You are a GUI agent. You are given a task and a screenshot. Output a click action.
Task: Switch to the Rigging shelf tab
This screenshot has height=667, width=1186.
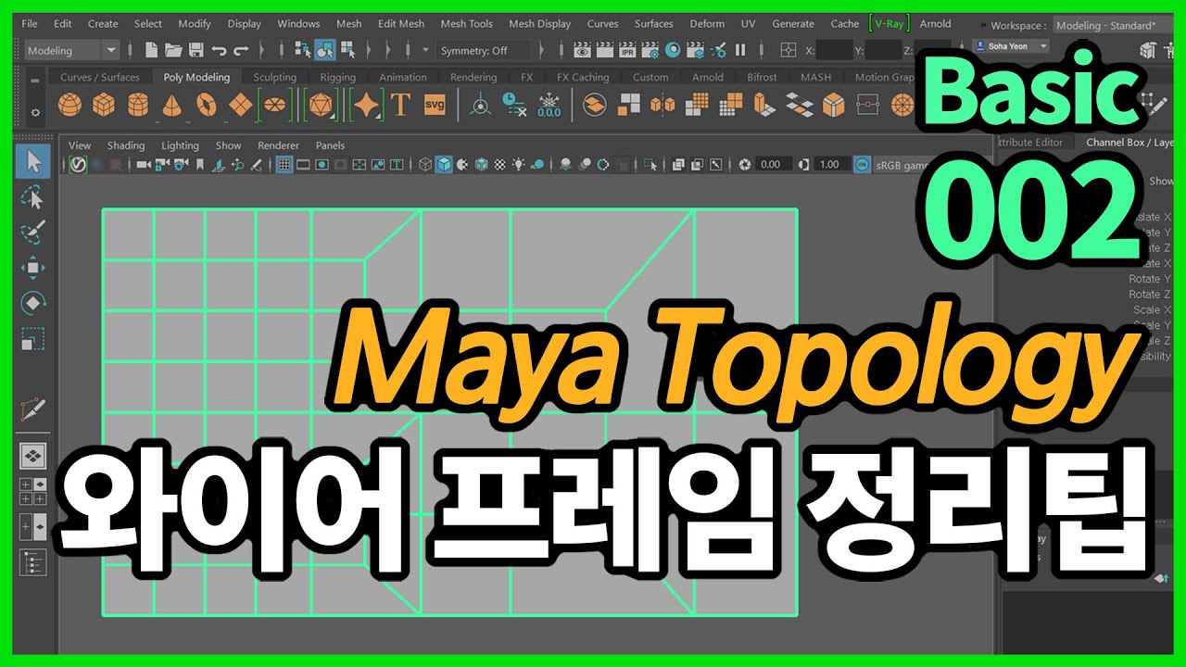pyautogui.click(x=337, y=78)
